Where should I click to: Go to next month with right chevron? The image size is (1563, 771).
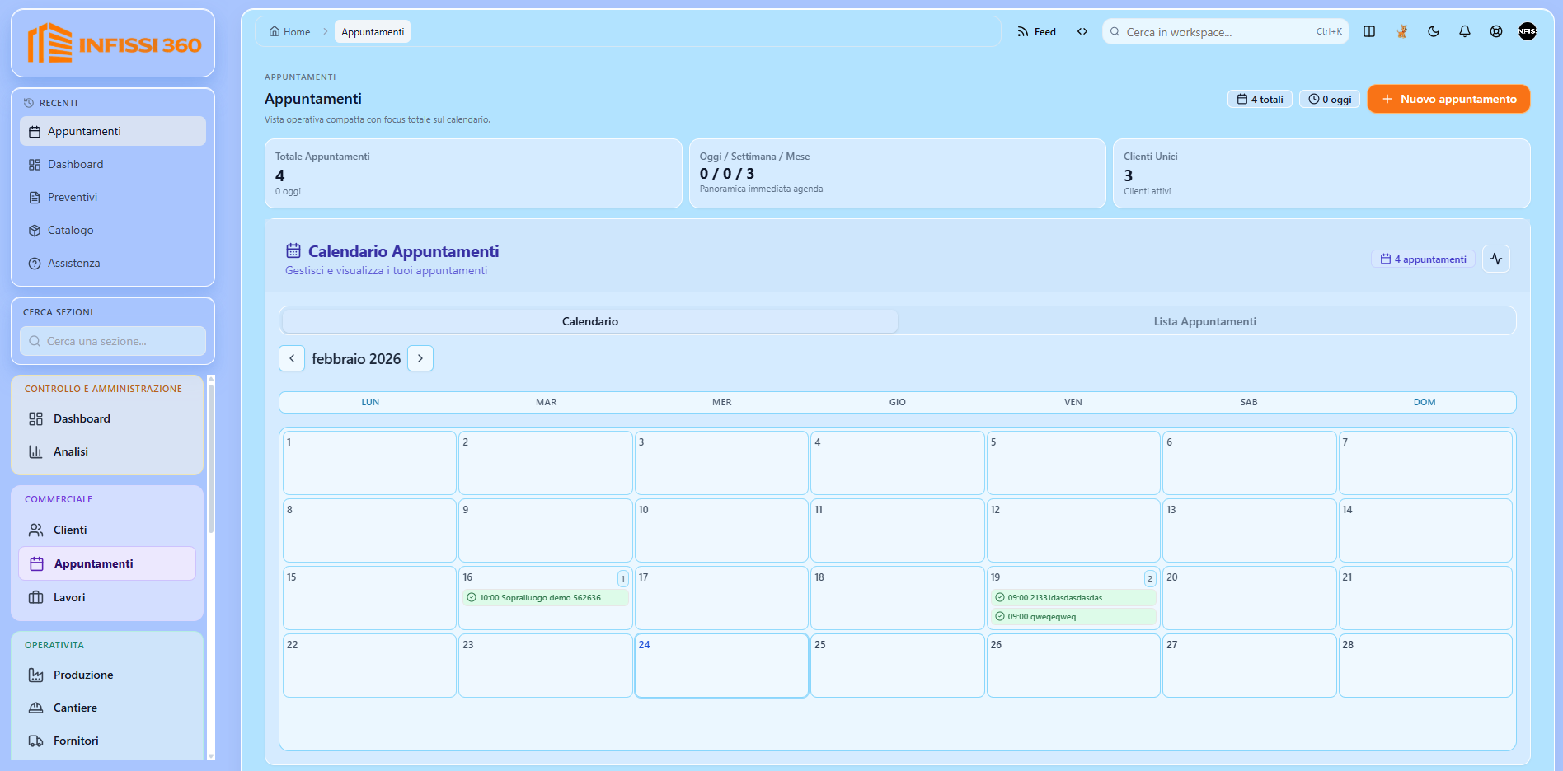420,358
